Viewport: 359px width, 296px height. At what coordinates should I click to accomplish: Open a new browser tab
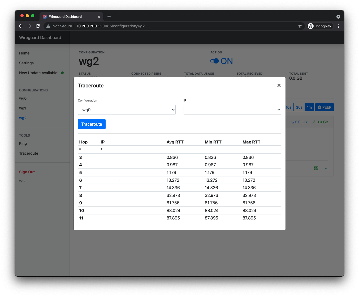pyautogui.click(x=109, y=17)
